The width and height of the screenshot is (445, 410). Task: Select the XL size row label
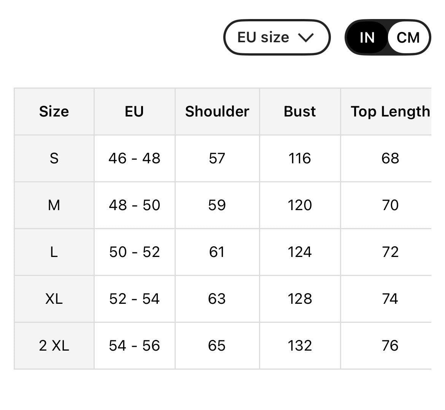tap(54, 299)
